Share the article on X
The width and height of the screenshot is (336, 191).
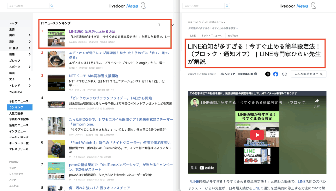268,74
